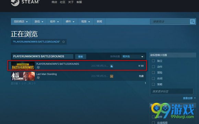Expand 您的商店 dropdown menu
199x124 pixels.
(21, 22)
